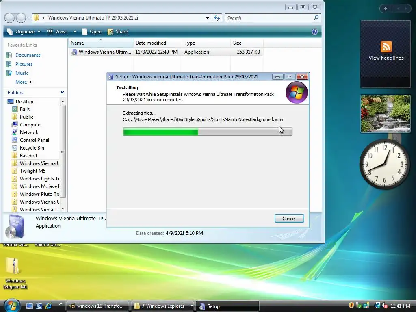Select Recycle Bin in folder tree
Image resolution: width=416 pixels, height=312 pixels.
tap(32, 147)
